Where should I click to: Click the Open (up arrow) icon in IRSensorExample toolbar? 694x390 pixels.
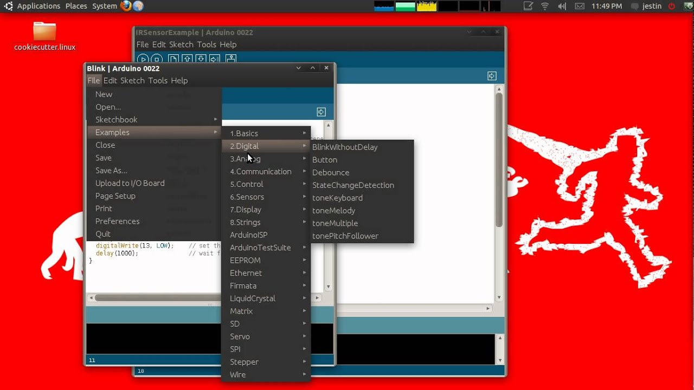coord(187,59)
